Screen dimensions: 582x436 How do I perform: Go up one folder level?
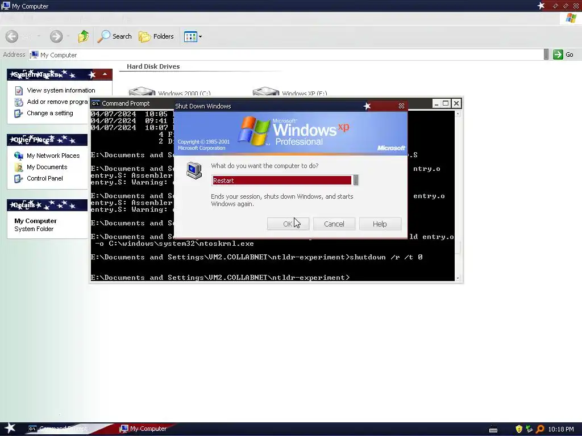(84, 36)
